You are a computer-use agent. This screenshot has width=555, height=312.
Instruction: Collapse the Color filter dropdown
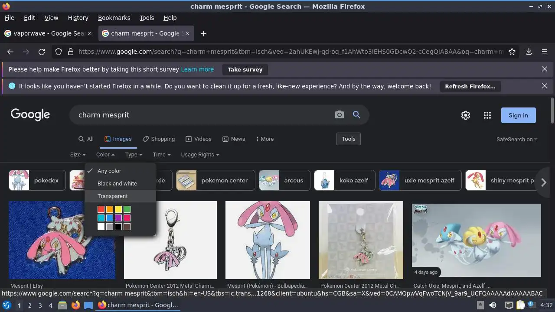coord(105,155)
